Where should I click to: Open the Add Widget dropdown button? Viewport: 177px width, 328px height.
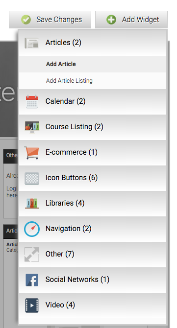pyautogui.click(x=131, y=20)
